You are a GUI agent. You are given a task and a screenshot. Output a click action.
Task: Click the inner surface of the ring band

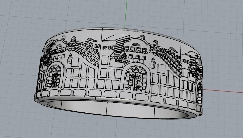coord(118,110)
